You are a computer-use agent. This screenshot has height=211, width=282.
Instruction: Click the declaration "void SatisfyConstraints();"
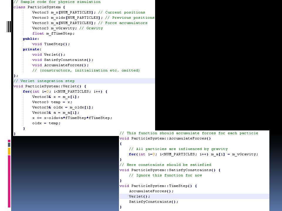pos(63,60)
